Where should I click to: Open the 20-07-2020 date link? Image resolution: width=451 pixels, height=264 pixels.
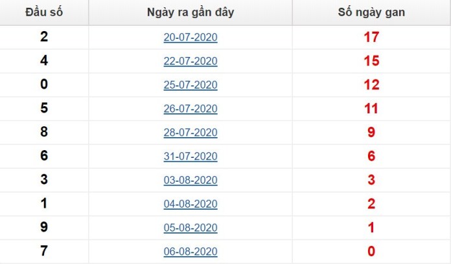(191, 37)
